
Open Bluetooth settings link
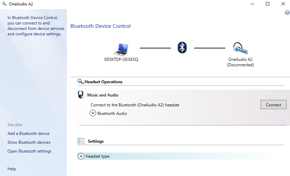(x=29, y=151)
